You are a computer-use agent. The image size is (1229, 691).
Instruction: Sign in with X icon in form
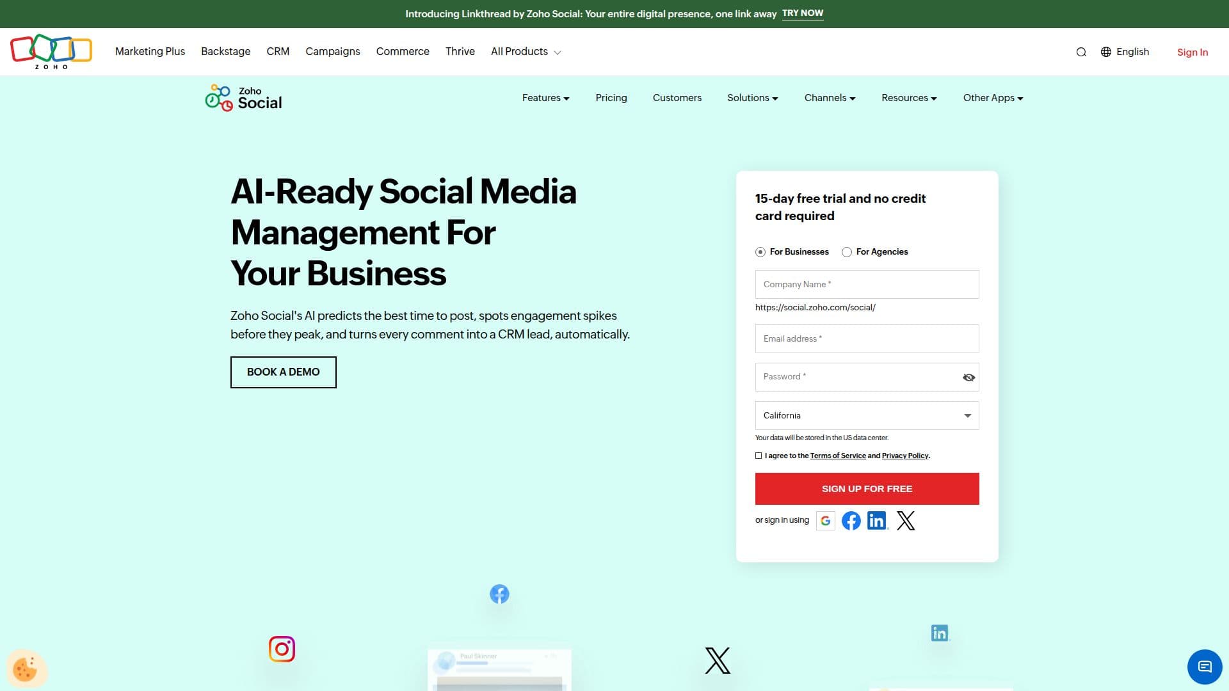[906, 521]
